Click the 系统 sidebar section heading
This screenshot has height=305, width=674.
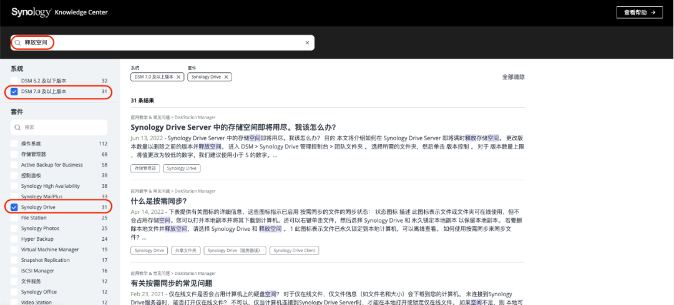coord(17,69)
